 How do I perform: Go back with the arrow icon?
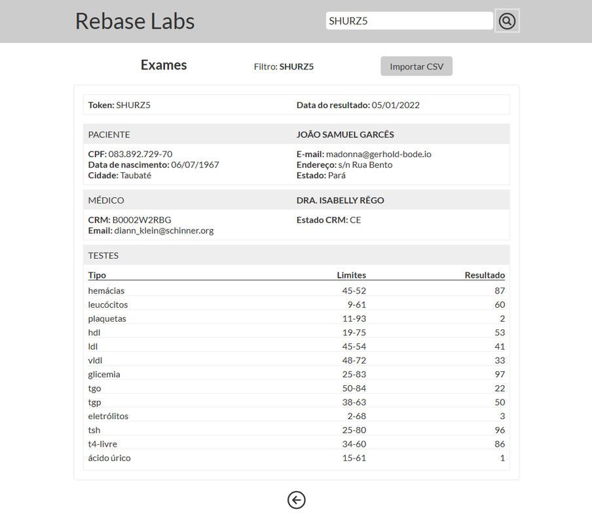[x=297, y=500]
